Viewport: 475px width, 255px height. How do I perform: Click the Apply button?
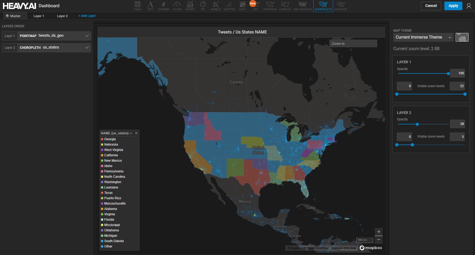coord(453,6)
